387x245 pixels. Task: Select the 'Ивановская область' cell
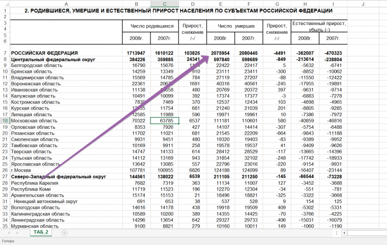tap(66, 90)
